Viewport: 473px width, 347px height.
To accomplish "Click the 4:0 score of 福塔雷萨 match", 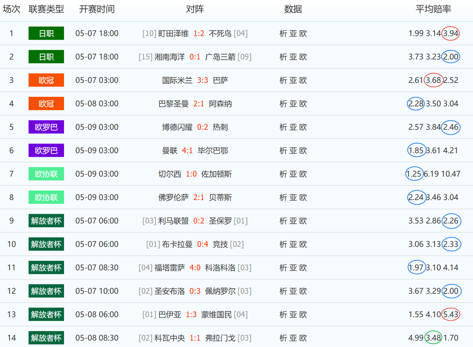I will (x=195, y=268).
